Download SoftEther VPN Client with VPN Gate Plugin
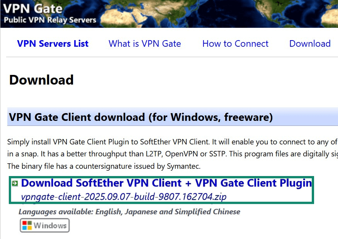The height and width of the screenshot is (239, 338). (167, 183)
